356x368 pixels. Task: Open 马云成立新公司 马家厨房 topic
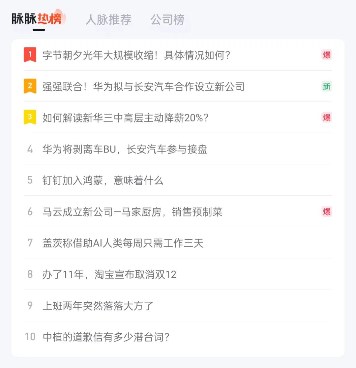coord(132,212)
